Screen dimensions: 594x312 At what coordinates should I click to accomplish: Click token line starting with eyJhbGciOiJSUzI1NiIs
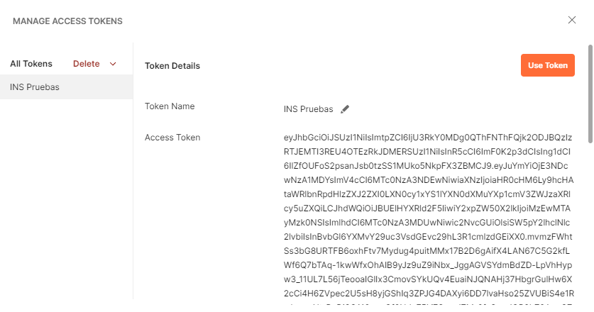pos(427,138)
